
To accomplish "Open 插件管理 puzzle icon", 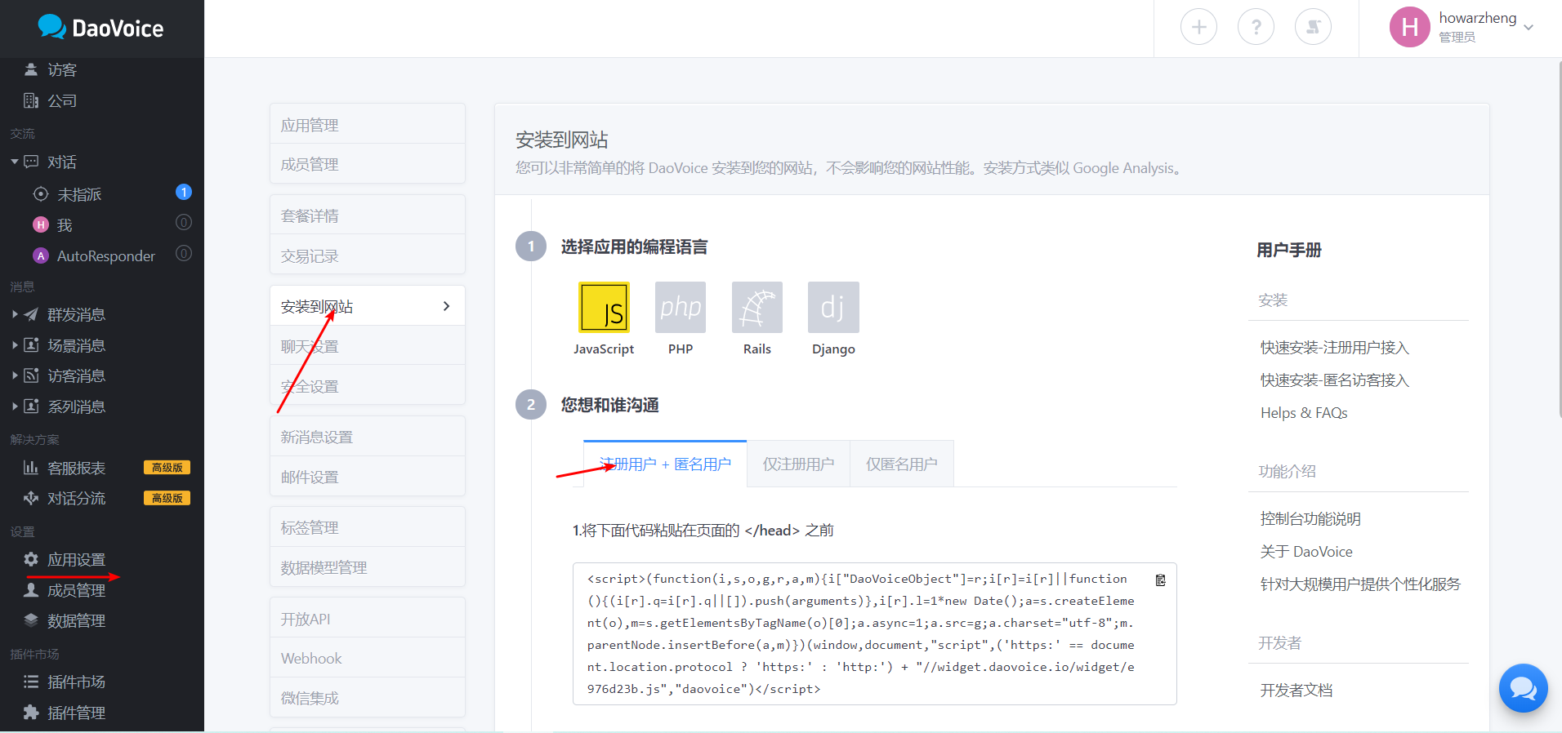I will (31, 713).
